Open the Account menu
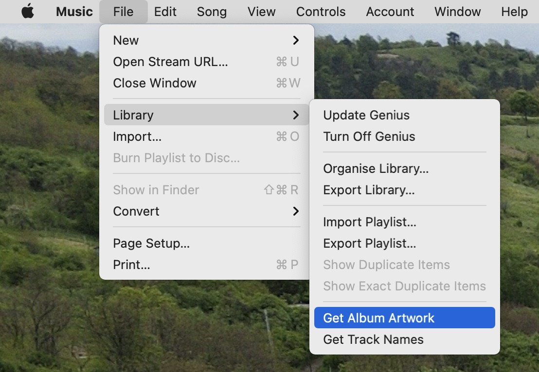The height and width of the screenshot is (372, 539). [390, 12]
